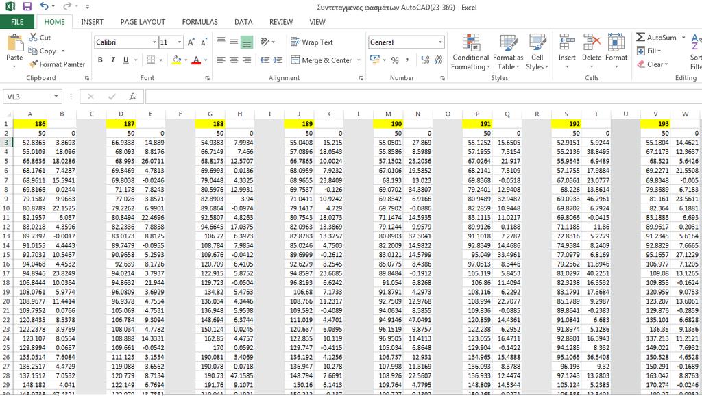Click Decrease Decimal icon
Image resolution: width=702 pixels, height=396 pixels.
coord(438,60)
